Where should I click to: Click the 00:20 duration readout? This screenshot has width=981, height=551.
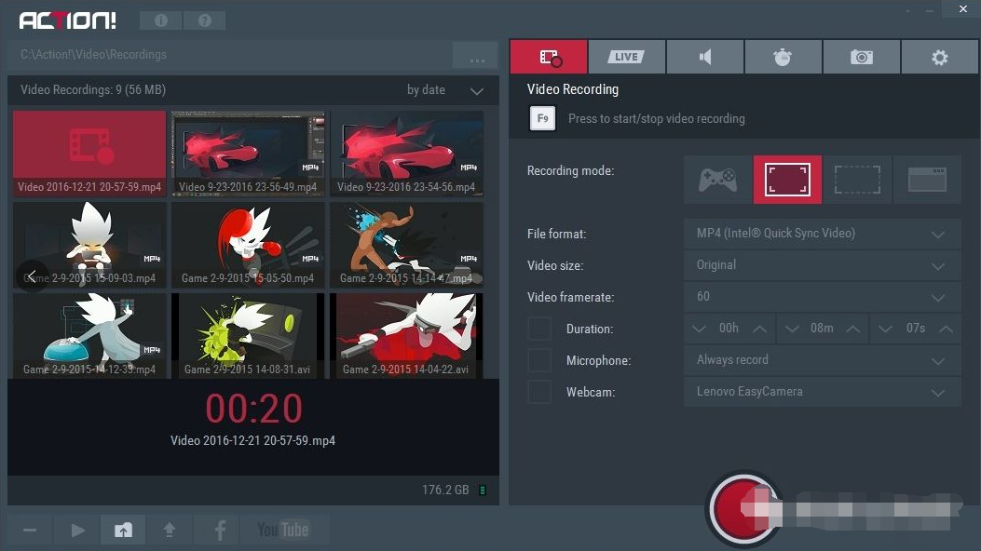pos(254,410)
